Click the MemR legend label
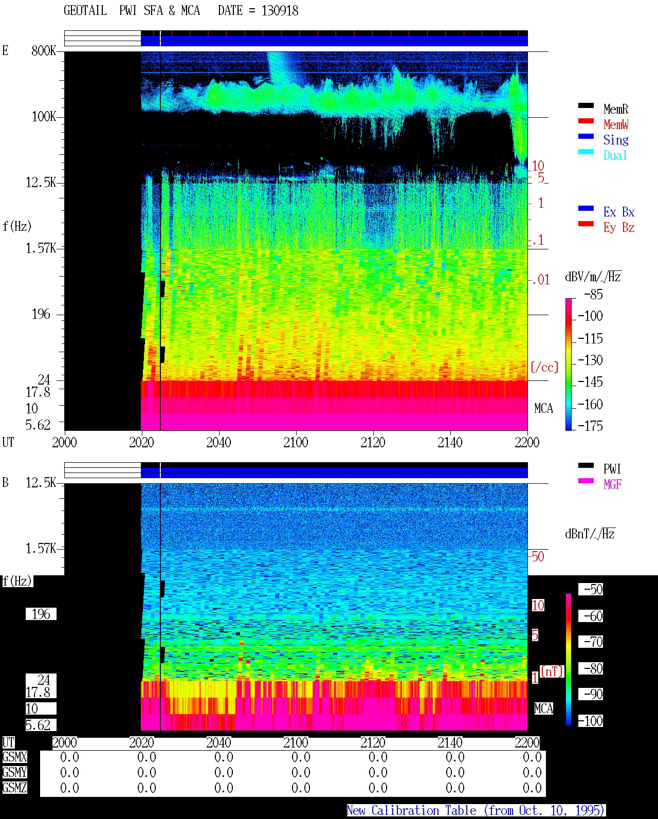The width and height of the screenshot is (658, 819). point(616,109)
